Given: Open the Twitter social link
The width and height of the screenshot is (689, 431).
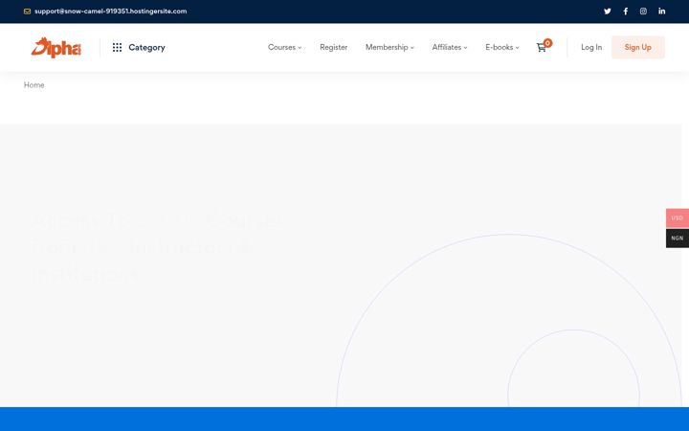Looking at the screenshot, I should (x=608, y=11).
